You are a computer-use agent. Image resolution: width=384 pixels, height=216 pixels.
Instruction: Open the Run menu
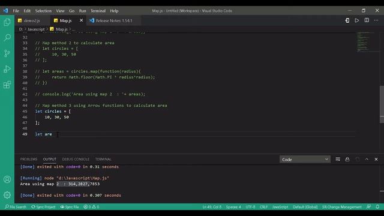pyautogui.click(x=82, y=11)
